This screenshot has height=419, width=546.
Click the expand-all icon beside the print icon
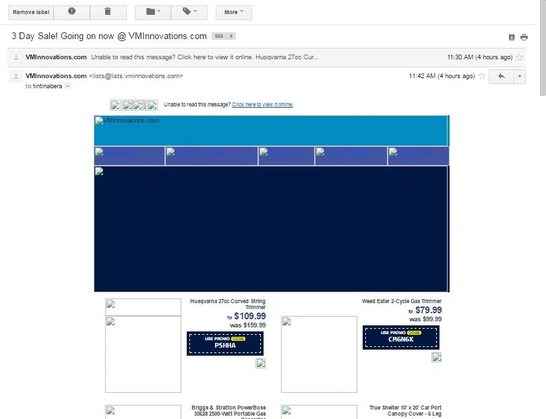[x=512, y=37]
